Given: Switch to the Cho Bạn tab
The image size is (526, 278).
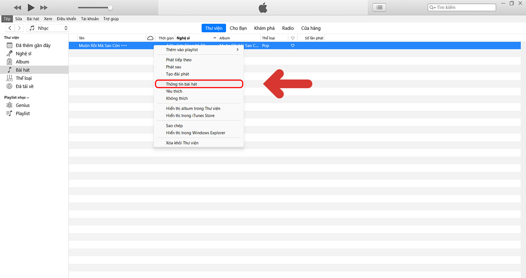Looking at the screenshot, I should pyautogui.click(x=238, y=28).
